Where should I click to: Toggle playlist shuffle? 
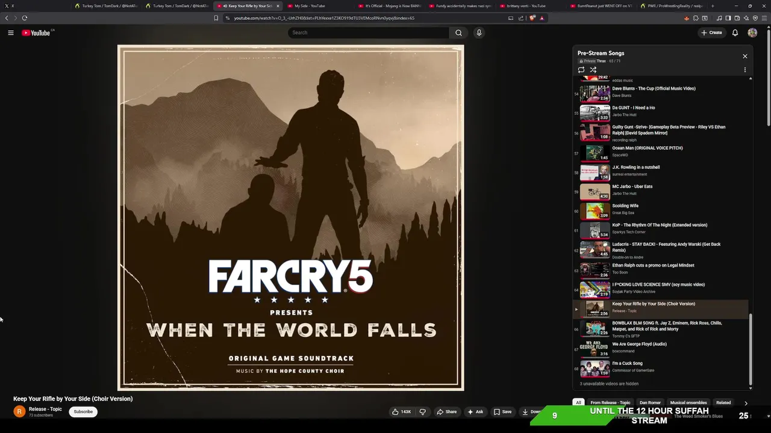pos(593,70)
